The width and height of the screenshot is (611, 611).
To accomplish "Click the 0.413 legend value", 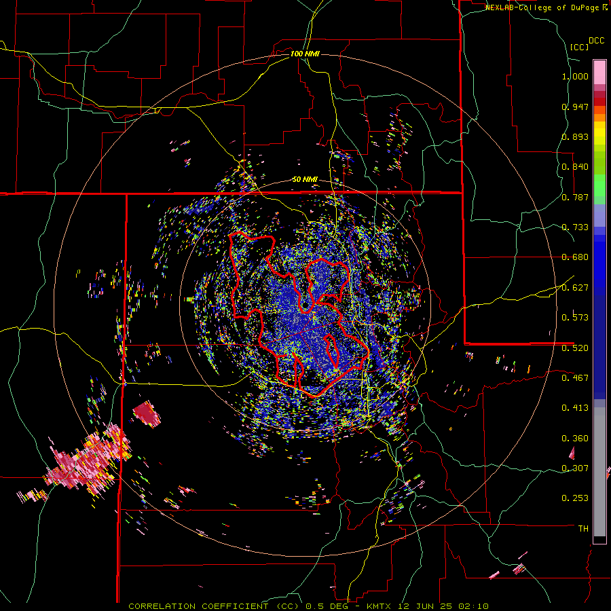I will pos(575,408).
